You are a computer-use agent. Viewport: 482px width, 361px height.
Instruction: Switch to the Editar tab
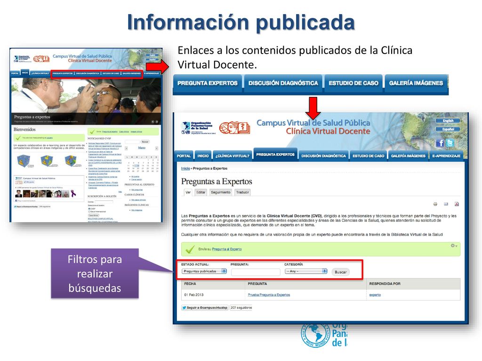pyautogui.click(x=201, y=192)
